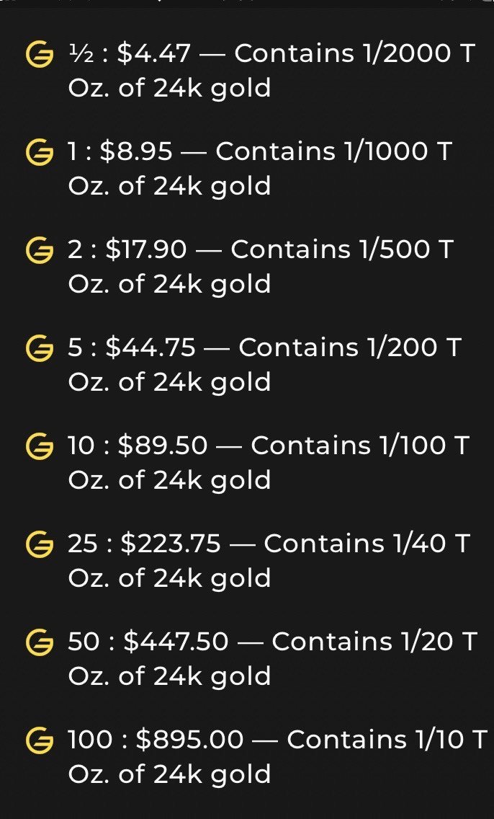The height and width of the screenshot is (819, 494).
Task: Select the $8.95 price
Action: pyautogui.click(x=137, y=151)
